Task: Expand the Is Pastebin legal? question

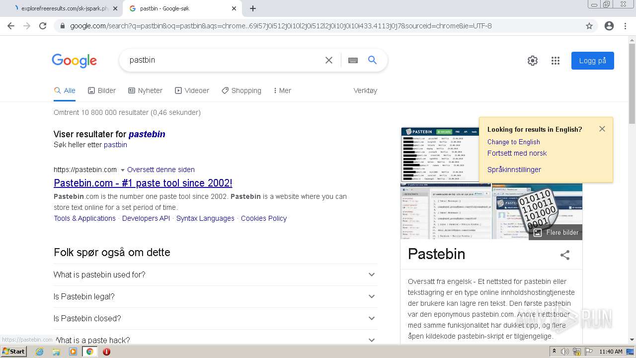Action: click(x=215, y=296)
